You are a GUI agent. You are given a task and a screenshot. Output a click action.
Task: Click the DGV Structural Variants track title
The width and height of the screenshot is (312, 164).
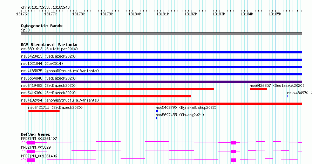pos(49,45)
